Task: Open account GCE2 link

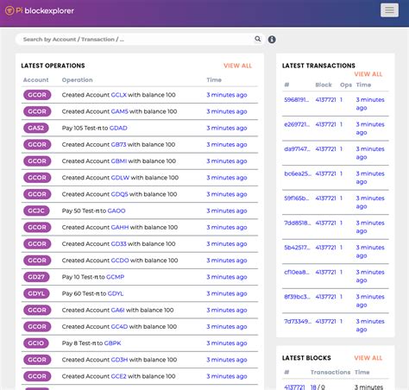Action: 118,376
